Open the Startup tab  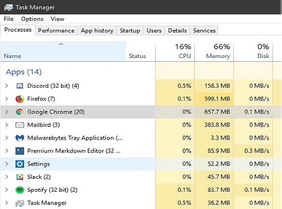[x=130, y=30]
